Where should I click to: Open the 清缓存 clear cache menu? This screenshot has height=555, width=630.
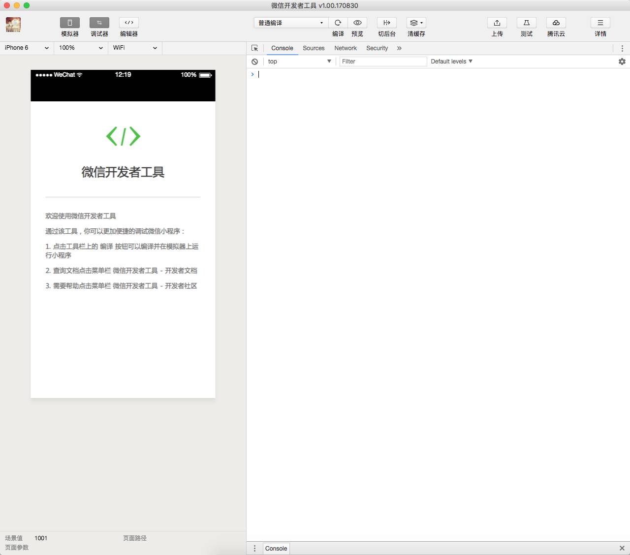point(416,23)
